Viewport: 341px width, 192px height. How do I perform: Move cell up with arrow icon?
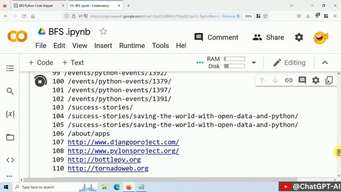coord(262,81)
